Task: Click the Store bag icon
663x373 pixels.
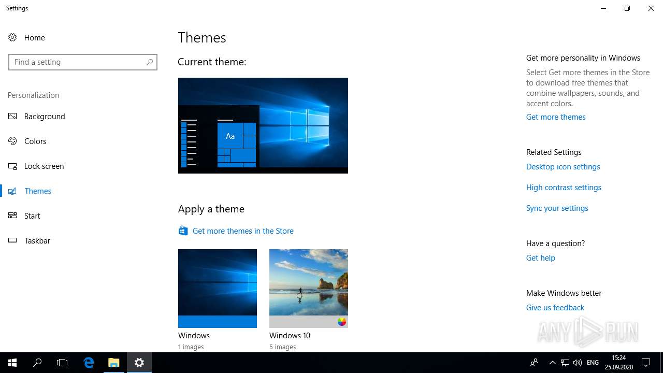Action: click(x=183, y=231)
